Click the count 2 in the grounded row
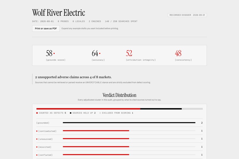 point(202,123)
